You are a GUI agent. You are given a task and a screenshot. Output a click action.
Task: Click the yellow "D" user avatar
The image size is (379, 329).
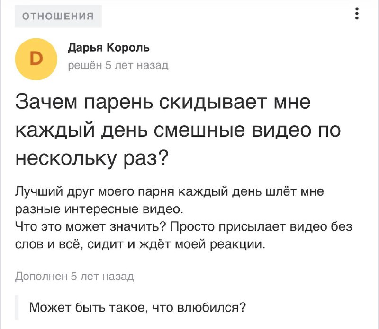point(36,60)
